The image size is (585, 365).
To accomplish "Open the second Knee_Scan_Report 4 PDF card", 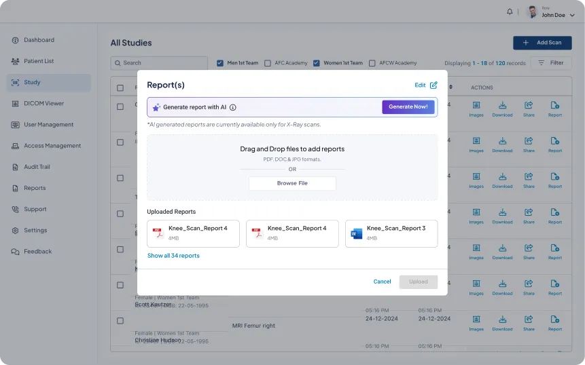I will coord(292,233).
